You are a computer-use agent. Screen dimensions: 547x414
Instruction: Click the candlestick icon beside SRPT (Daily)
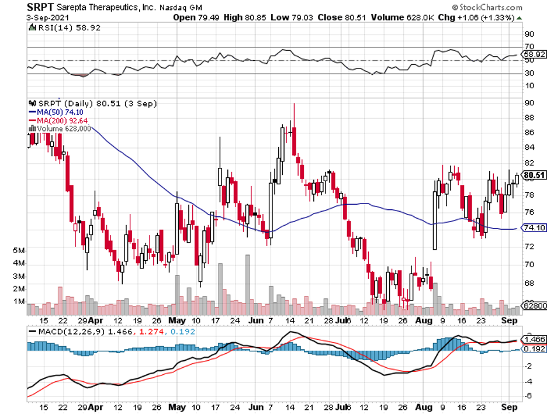tap(33, 103)
